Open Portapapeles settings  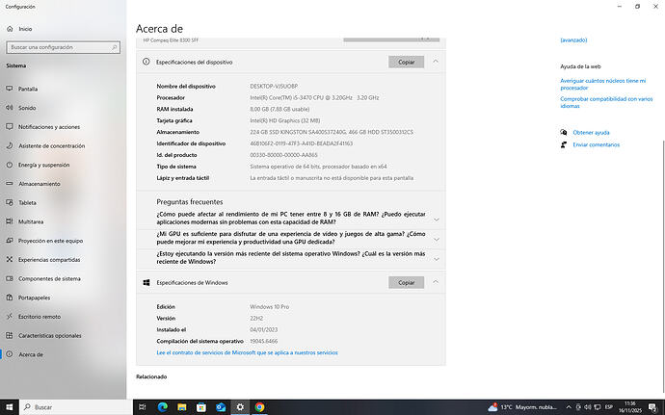[x=36, y=297]
